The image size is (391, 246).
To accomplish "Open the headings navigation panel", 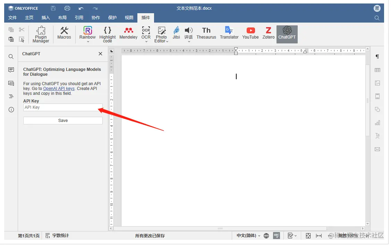I will tap(11, 96).
